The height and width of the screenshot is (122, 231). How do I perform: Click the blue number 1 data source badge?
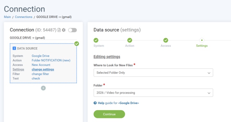click(x=14, y=48)
